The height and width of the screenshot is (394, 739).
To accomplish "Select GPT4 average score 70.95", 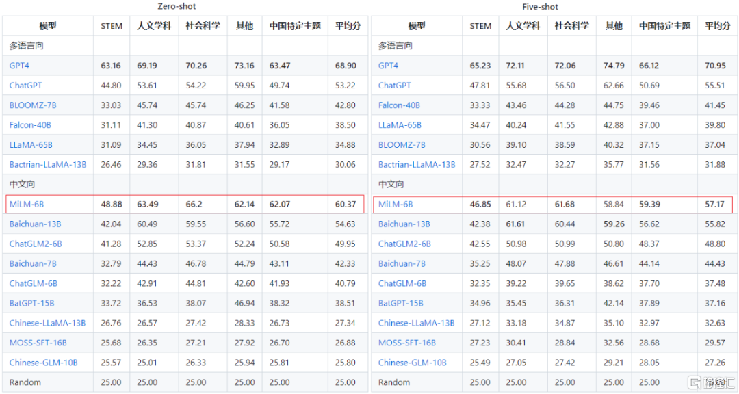I will [x=716, y=66].
